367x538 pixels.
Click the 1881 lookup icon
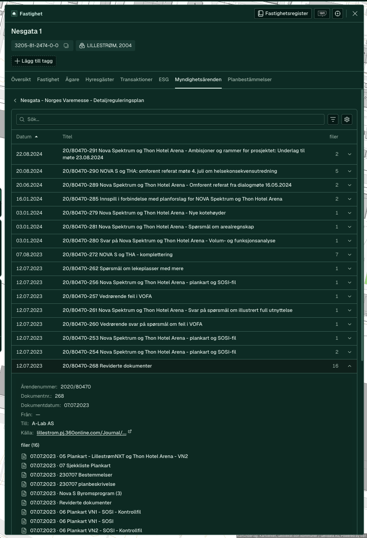click(322, 14)
